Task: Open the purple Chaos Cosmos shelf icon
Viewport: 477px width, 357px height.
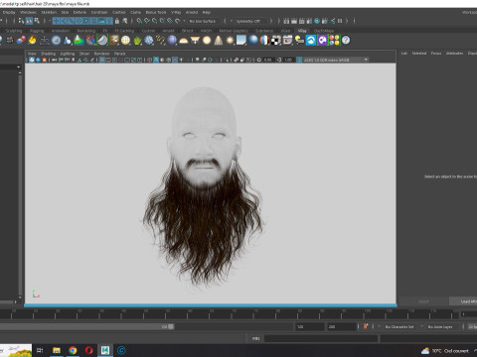Action: [x=322, y=41]
